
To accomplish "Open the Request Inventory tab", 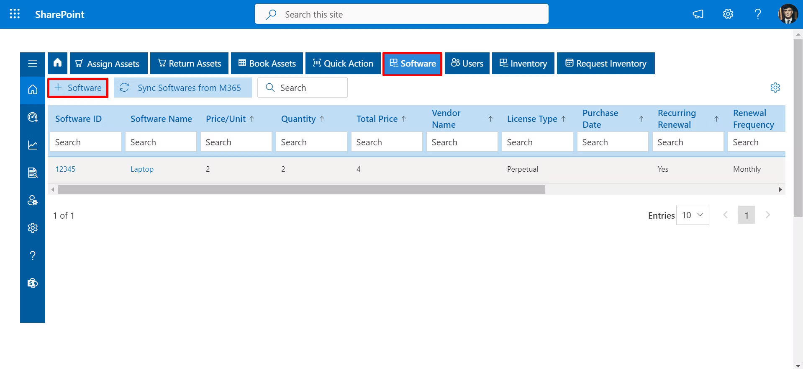I will (x=606, y=63).
